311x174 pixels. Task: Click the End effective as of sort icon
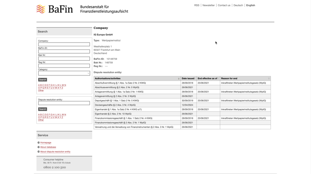(218, 79)
